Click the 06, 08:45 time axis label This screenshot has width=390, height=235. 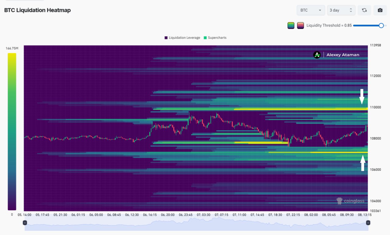114,215
